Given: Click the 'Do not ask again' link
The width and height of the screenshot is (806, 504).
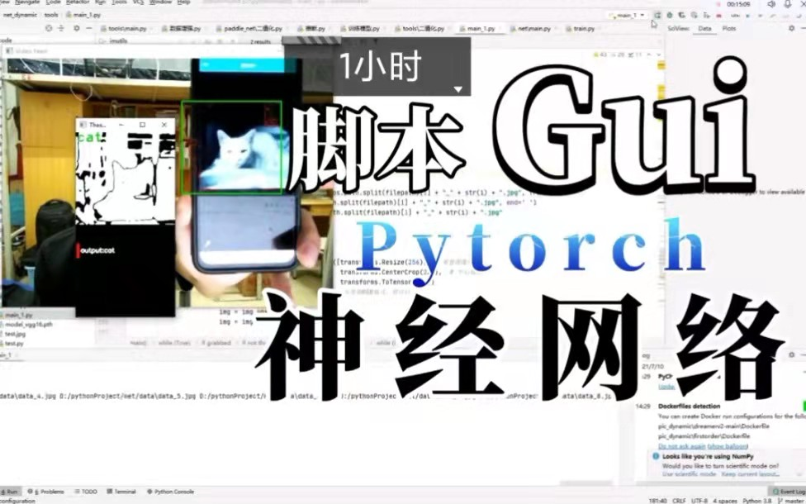Looking at the screenshot, I should click(681, 446).
